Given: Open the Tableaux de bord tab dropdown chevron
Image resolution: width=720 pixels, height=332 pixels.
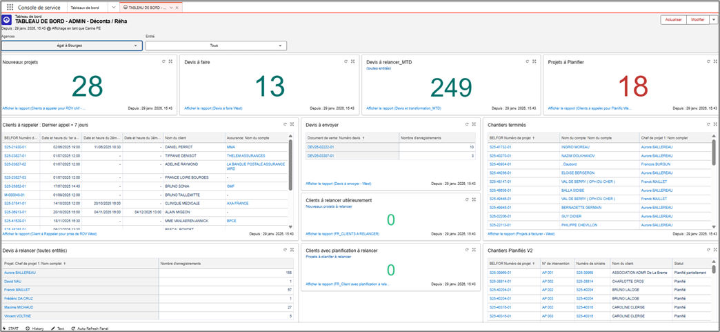Looking at the screenshot, I should 114,8.
